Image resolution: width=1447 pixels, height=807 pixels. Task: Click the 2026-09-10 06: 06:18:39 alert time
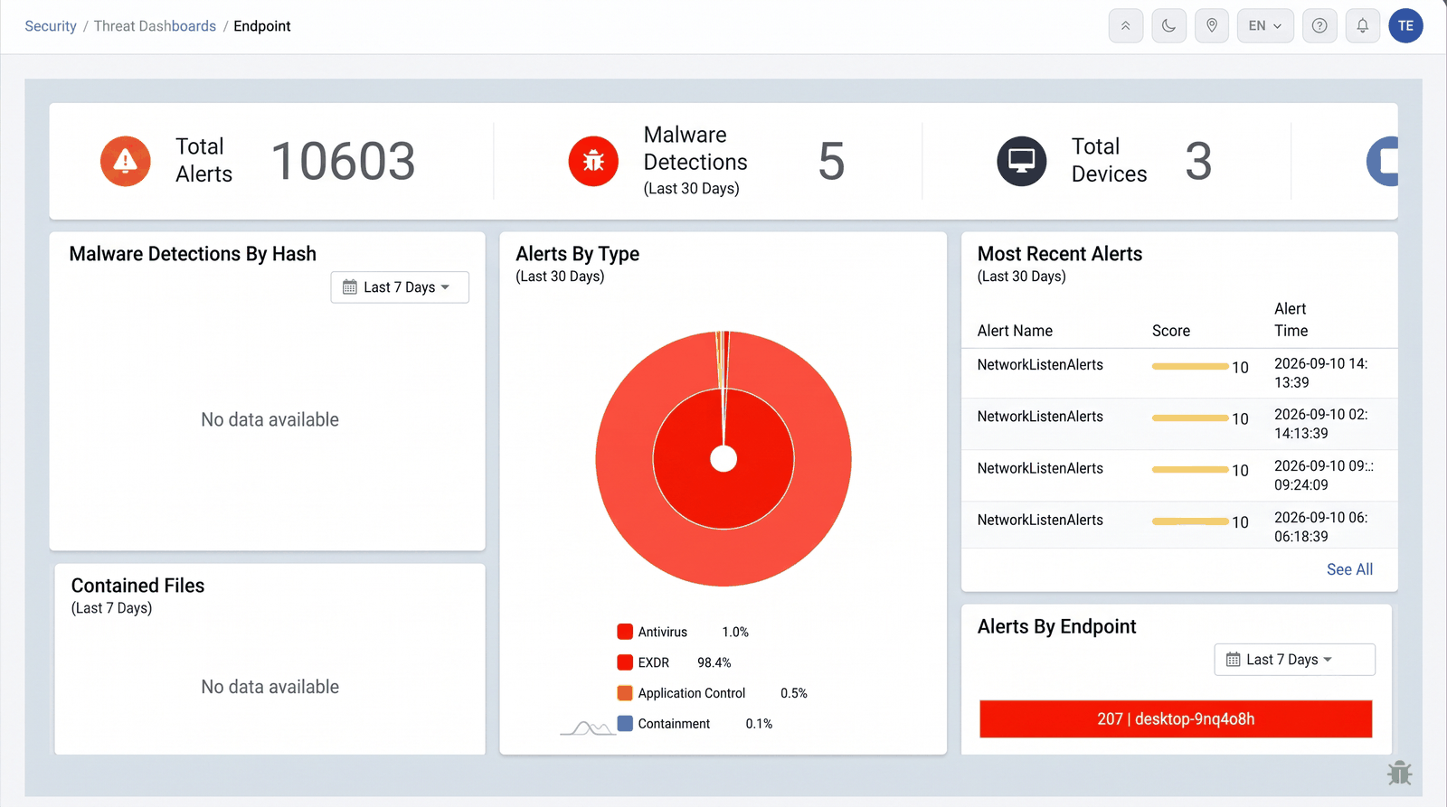click(1321, 527)
